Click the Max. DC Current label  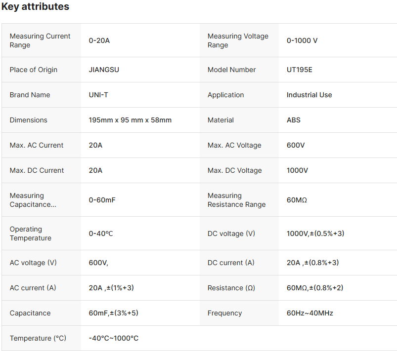(37, 170)
